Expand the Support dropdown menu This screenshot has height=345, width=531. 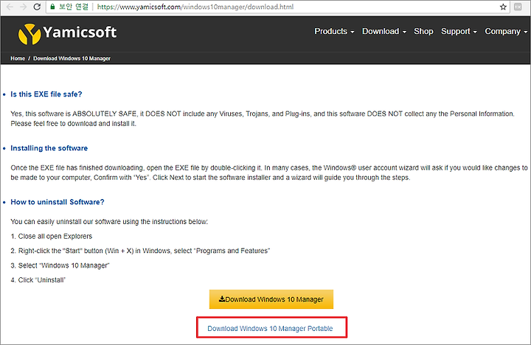point(459,31)
